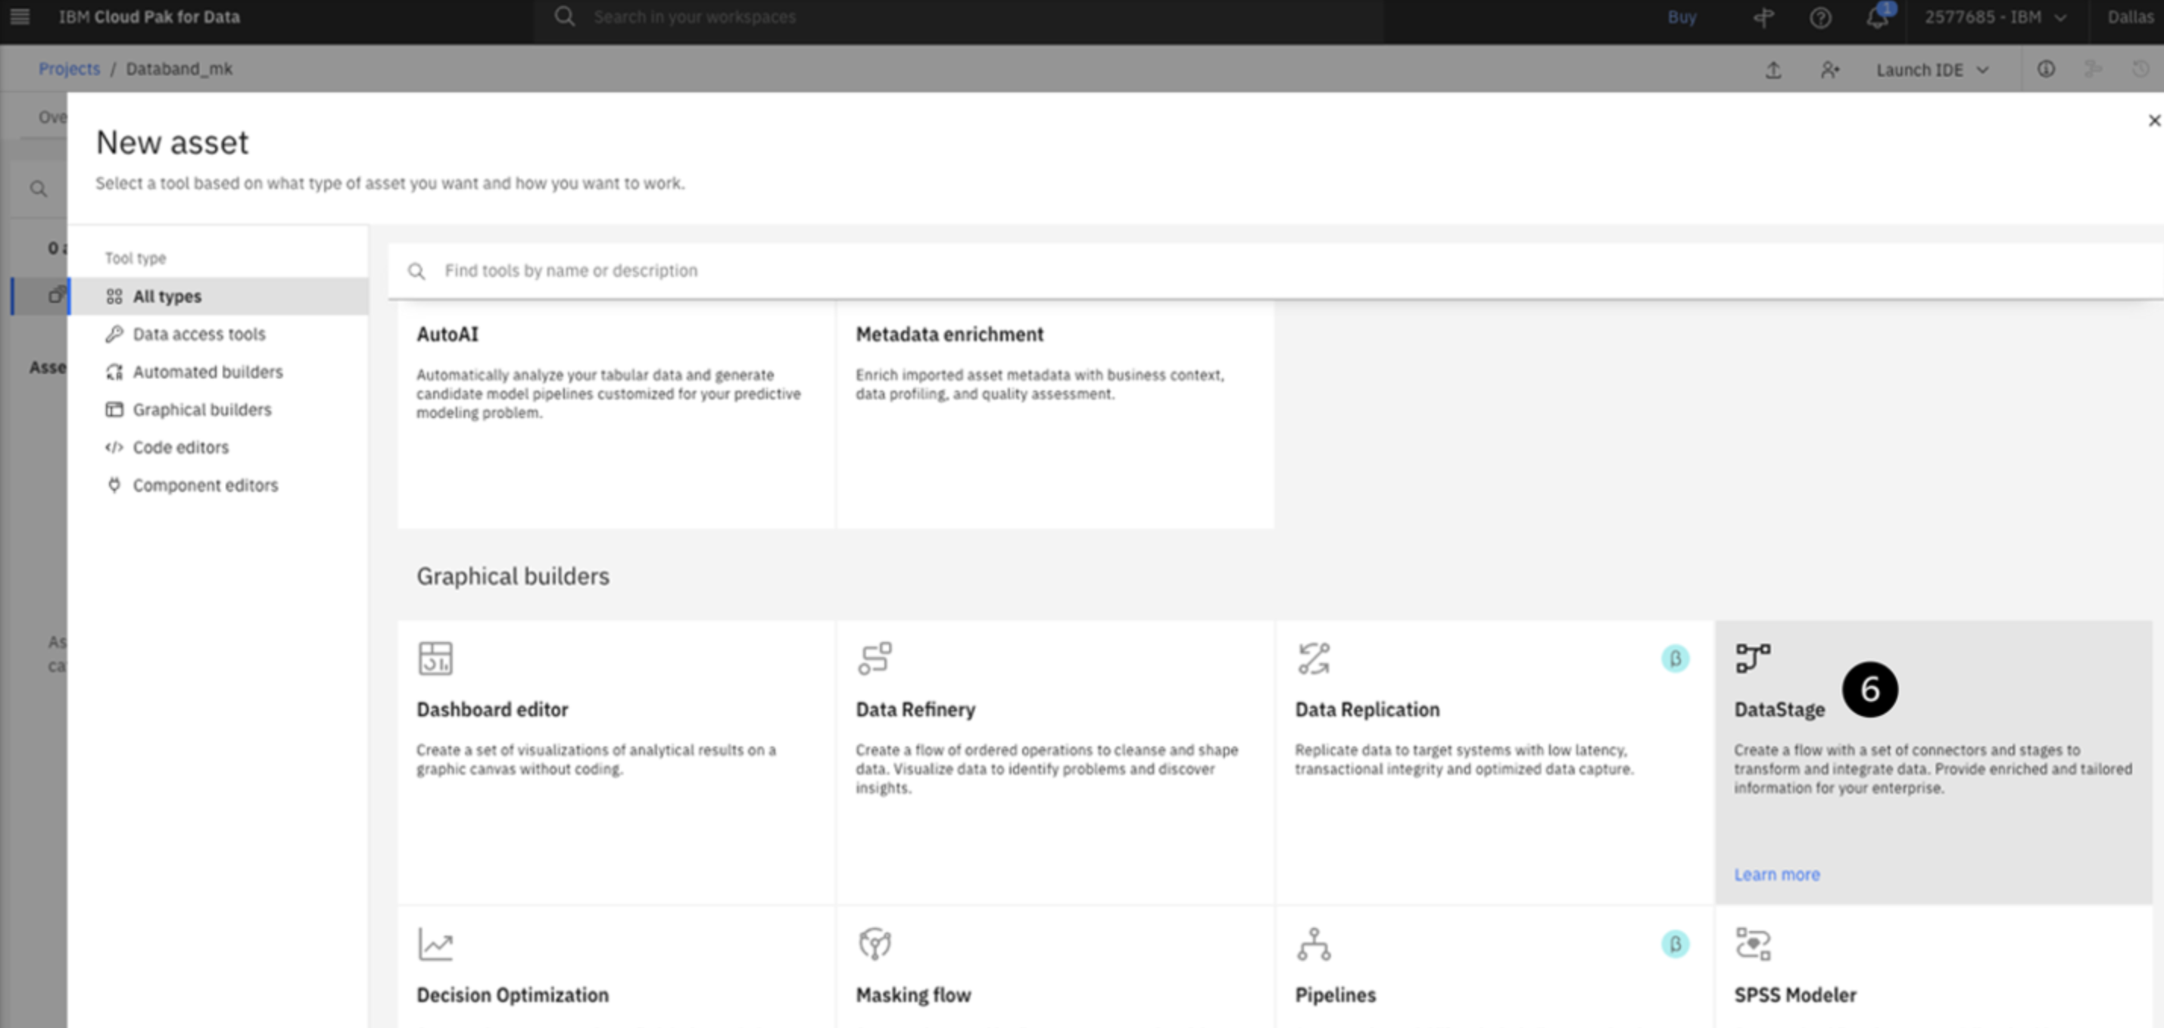Click the Graphical builders section heading
The width and height of the screenshot is (2164, 1028).
(x=513, y=576)
